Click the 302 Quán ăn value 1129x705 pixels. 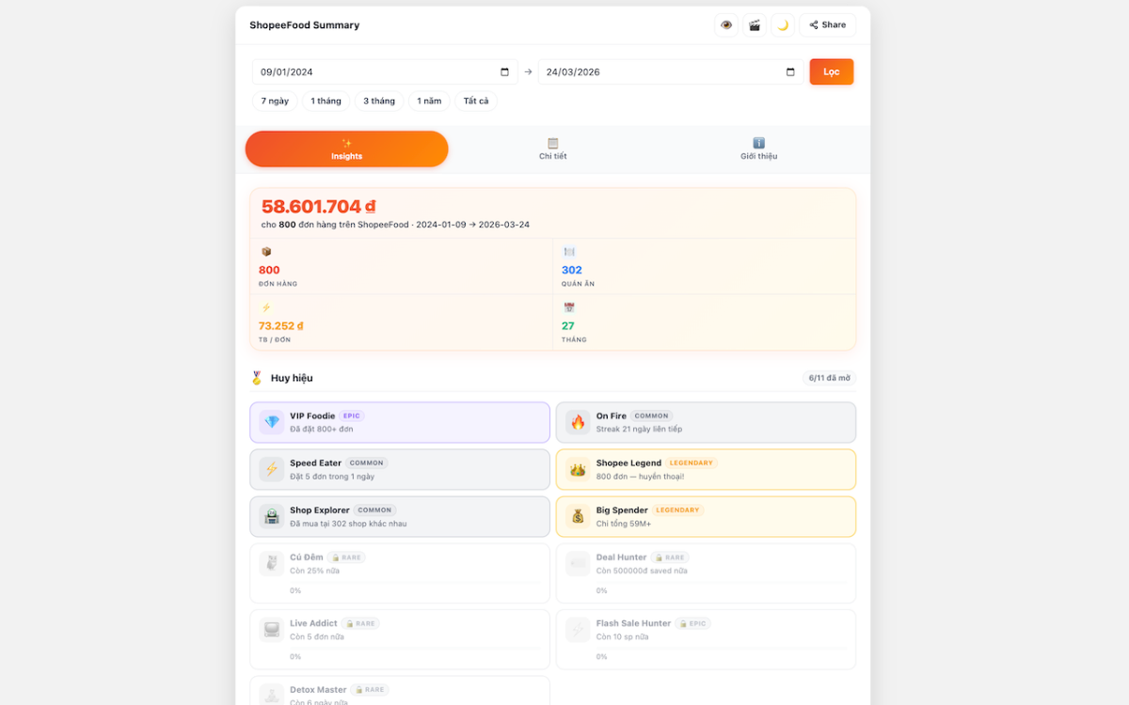coord(572,270)
